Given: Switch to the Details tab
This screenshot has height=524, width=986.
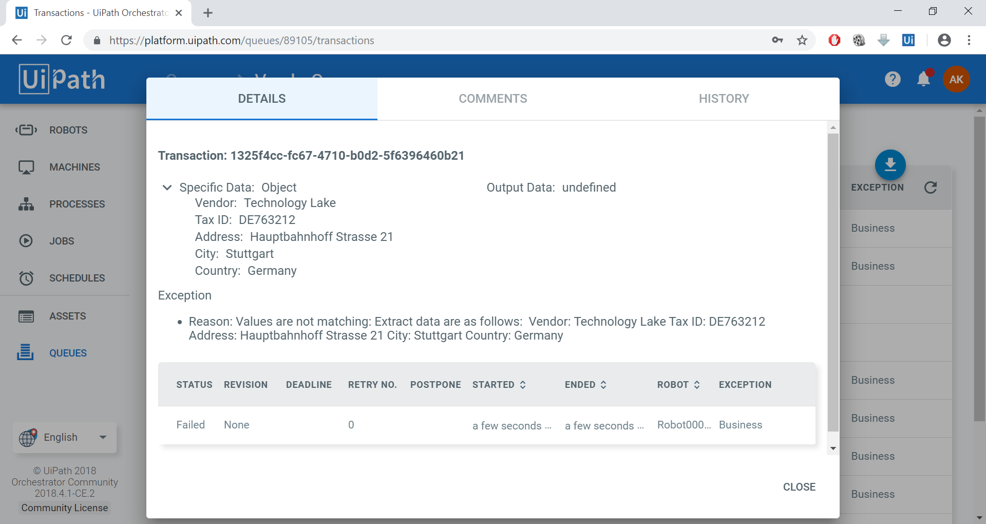Looking at the screenshot, I should tap(262, 99).
